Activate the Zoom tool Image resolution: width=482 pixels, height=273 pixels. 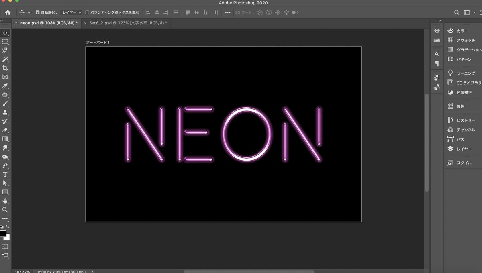pyautogui.click(x=5, y=210)
